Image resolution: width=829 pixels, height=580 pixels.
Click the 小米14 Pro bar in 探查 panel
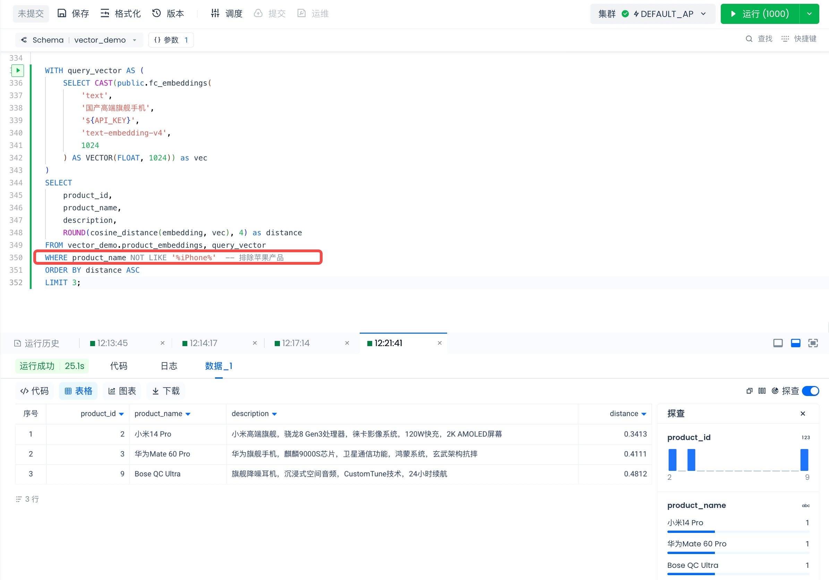[691, 531]
